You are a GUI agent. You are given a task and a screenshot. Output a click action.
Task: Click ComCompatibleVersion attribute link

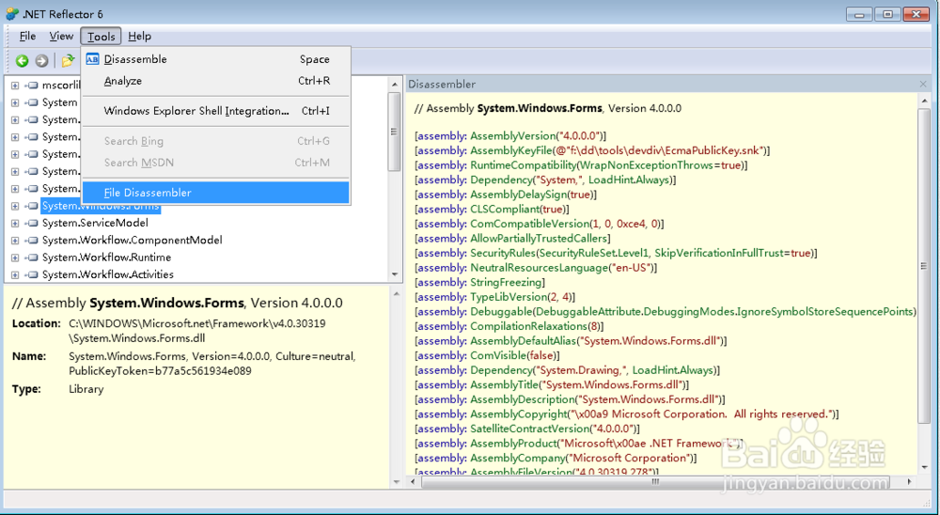click(x=529, y=224)
